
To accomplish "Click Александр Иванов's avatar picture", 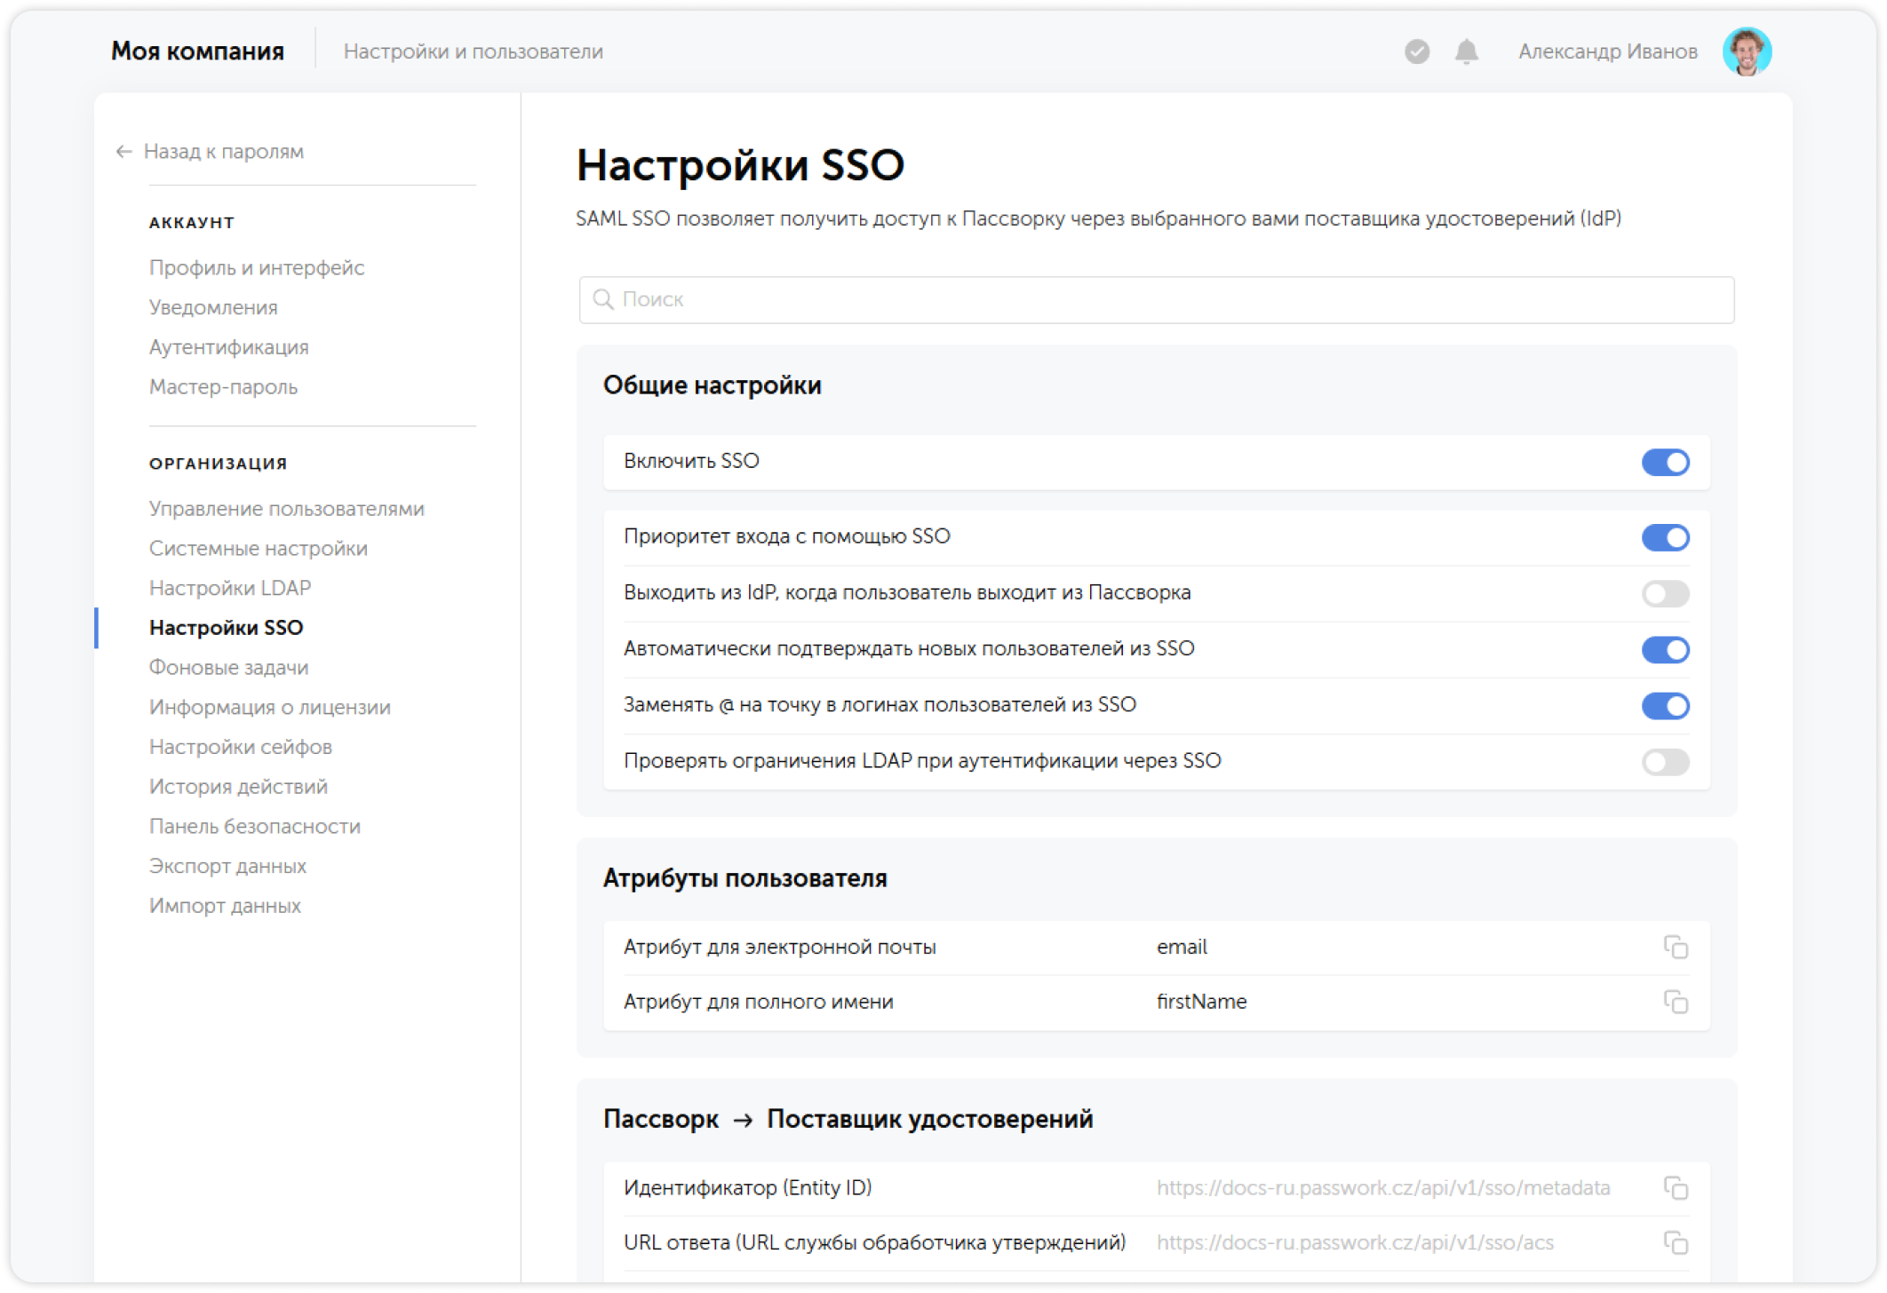I will [x=1748, y=52].
